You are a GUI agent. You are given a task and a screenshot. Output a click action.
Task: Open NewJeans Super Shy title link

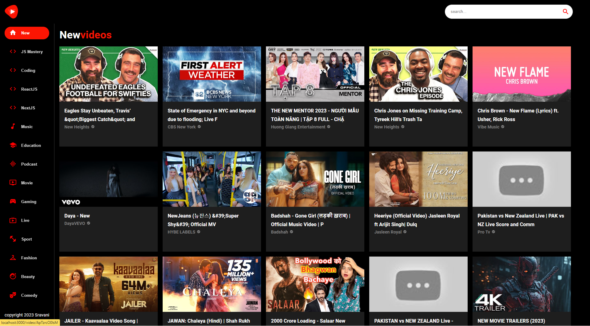(203, 220)
